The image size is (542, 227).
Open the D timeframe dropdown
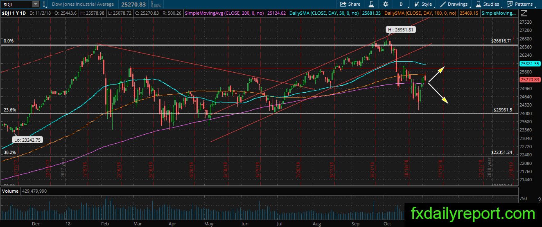[402, 4]
